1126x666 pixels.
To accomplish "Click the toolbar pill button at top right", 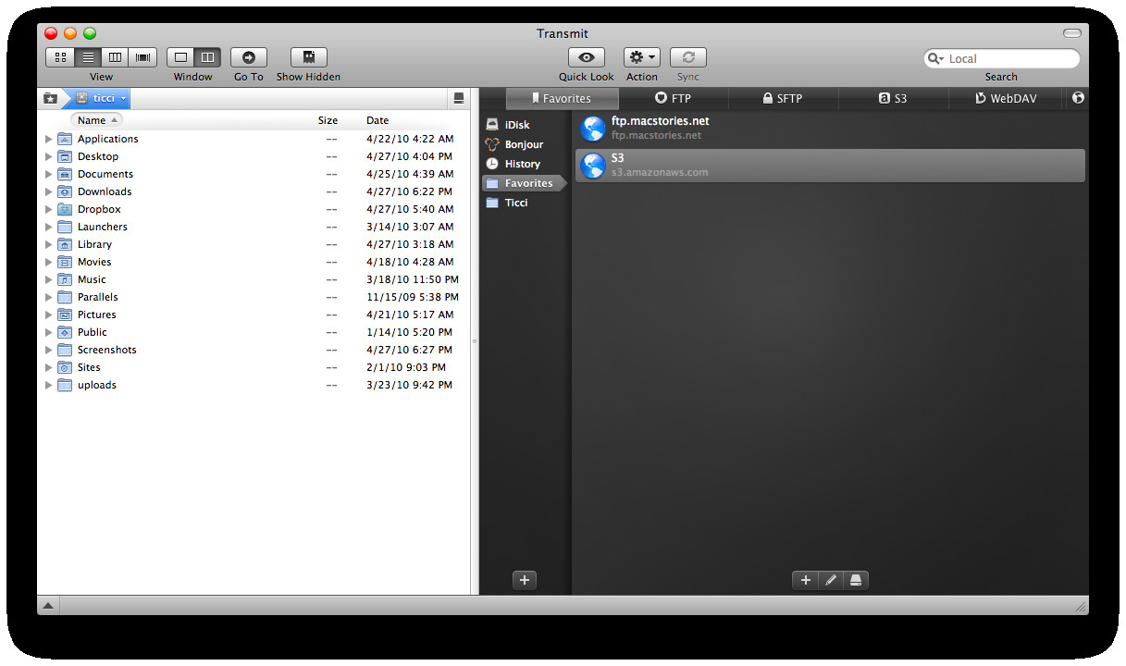I will (x=1072, y=33).
